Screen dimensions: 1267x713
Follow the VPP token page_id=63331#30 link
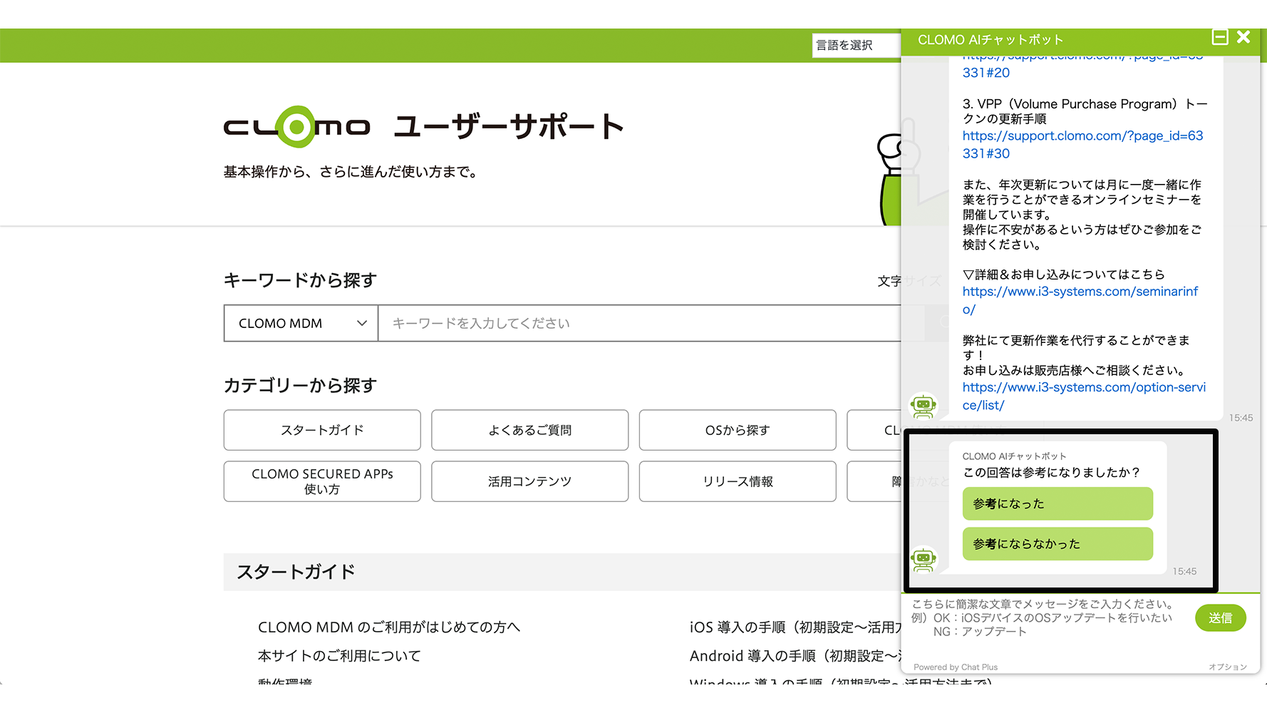(1082, 144)
